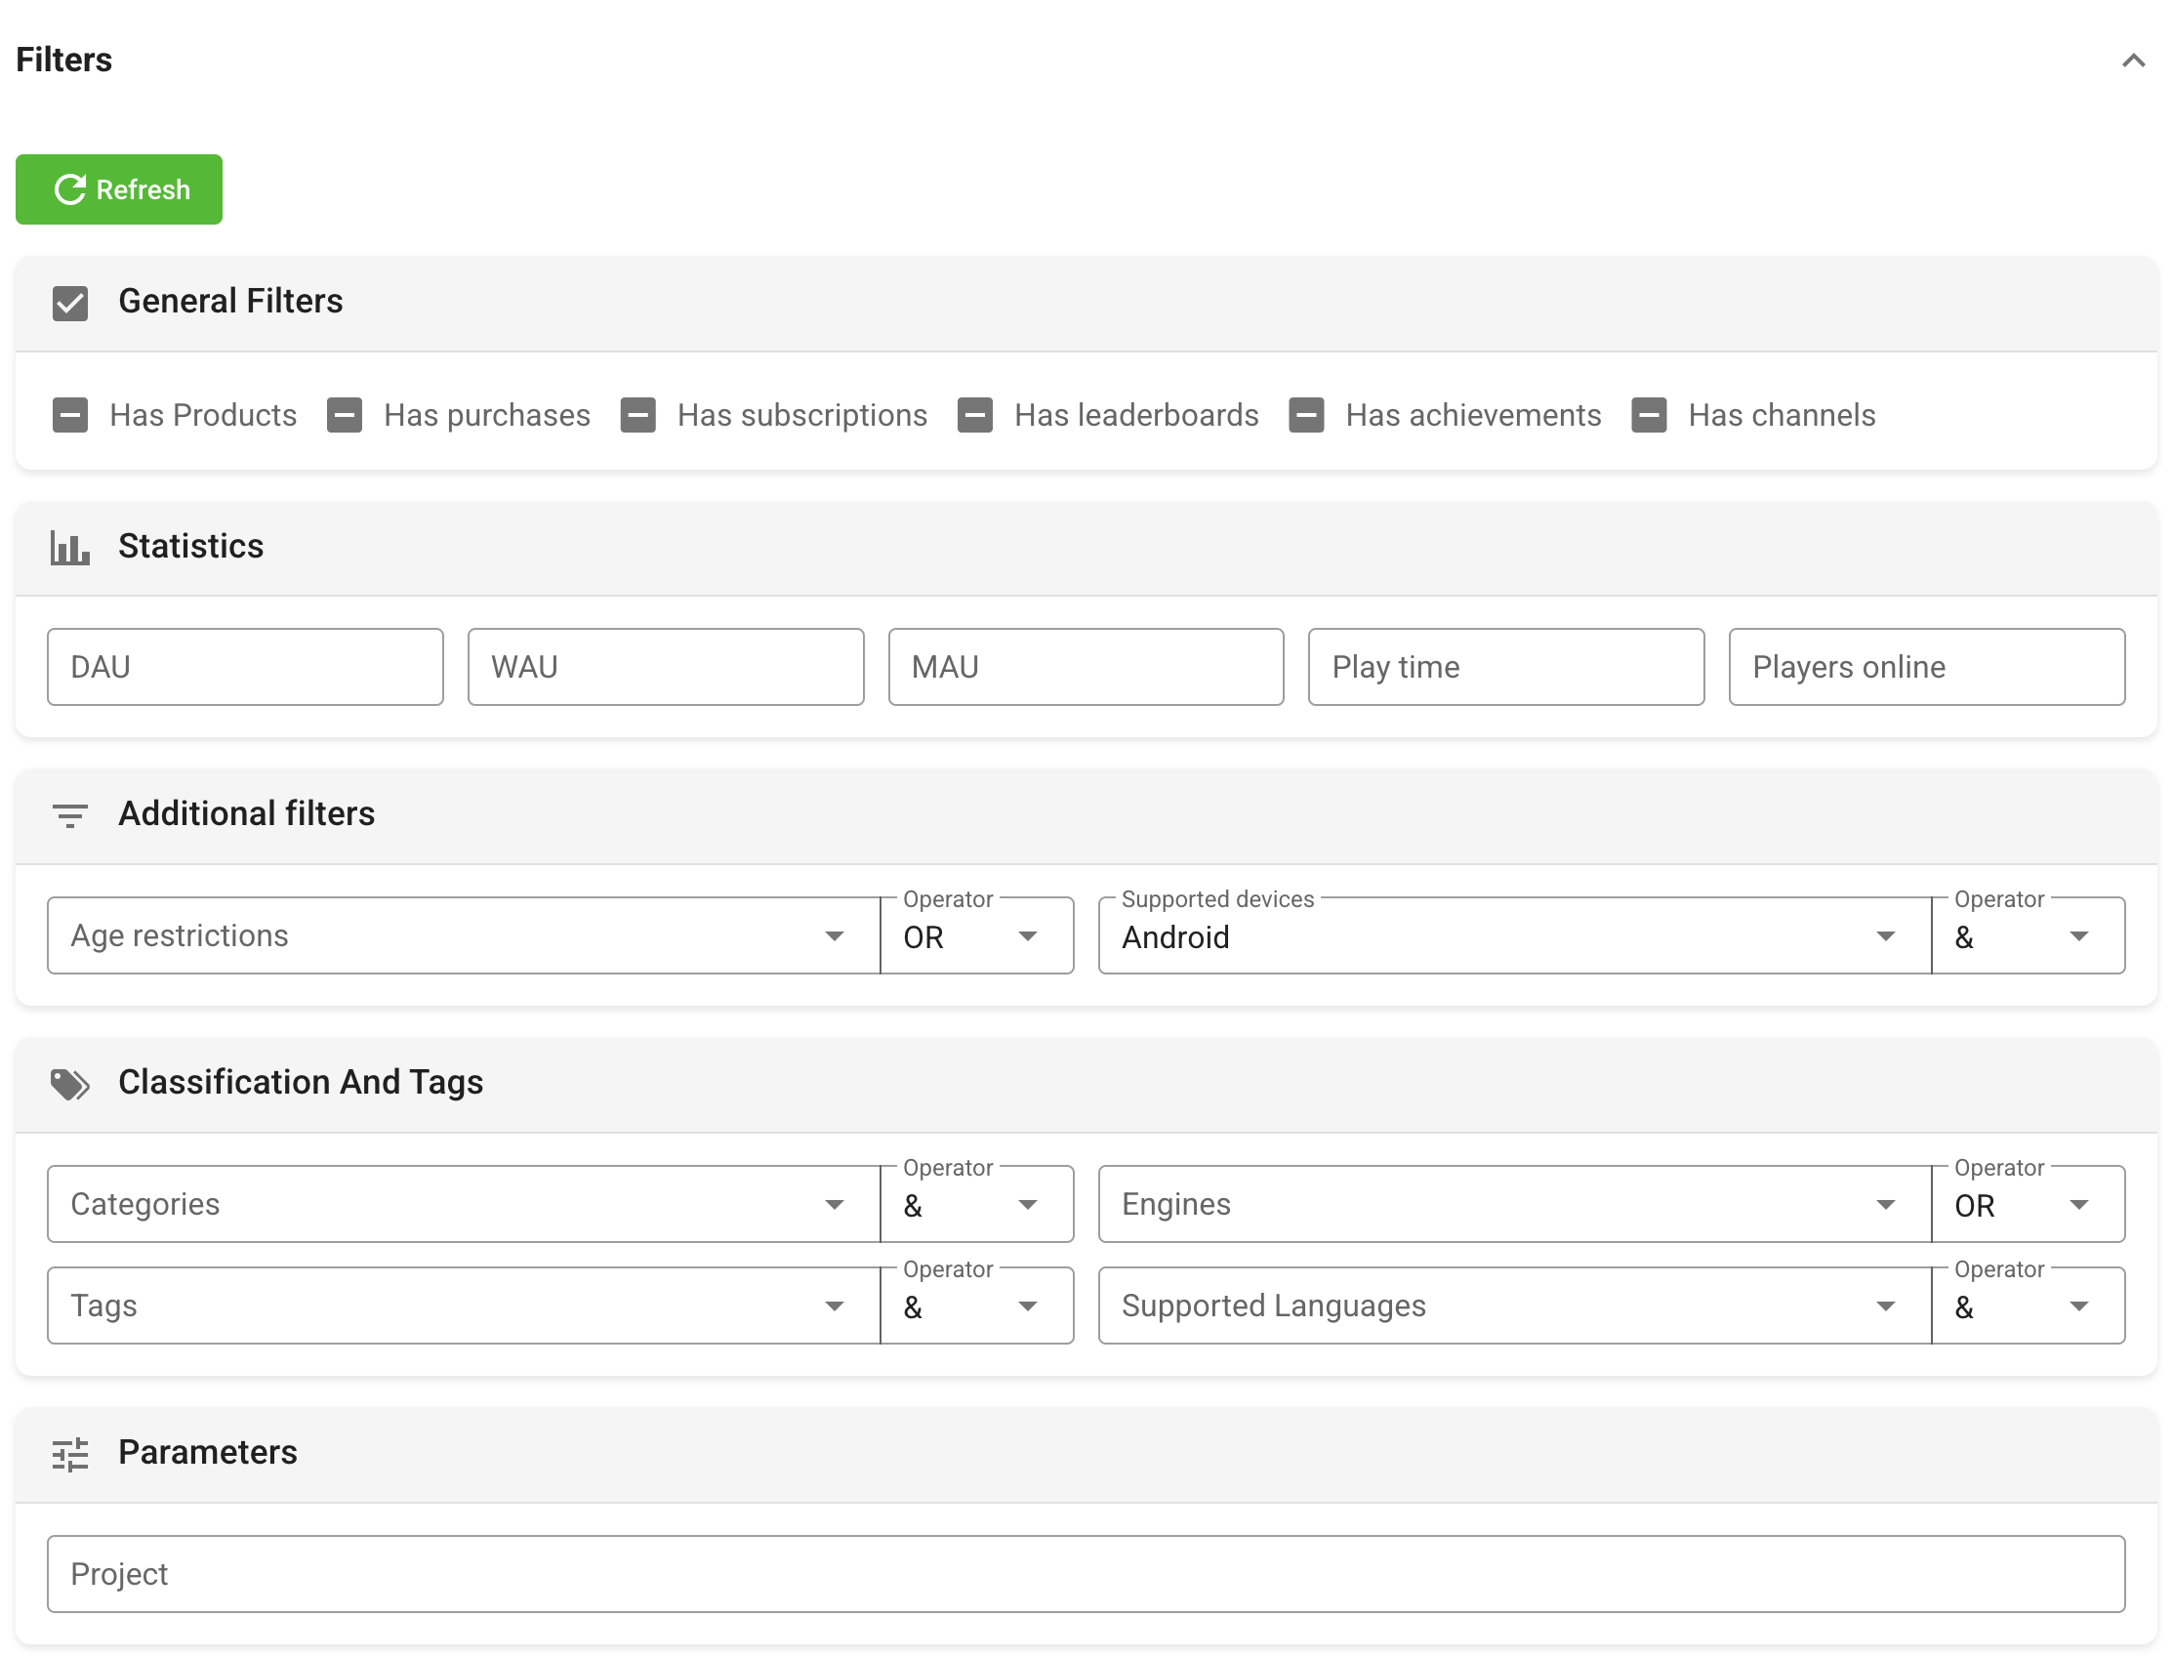
Task: Click the Parameters section heading
Action: tap(208, 1452)
